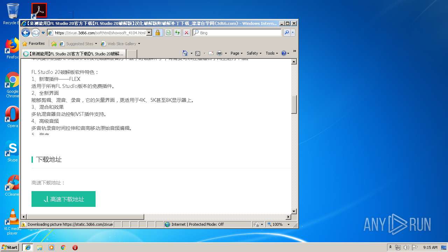448x252 pixels.
Task: Select the FL Studio 20 browser tab
Action: pos(73,54)
